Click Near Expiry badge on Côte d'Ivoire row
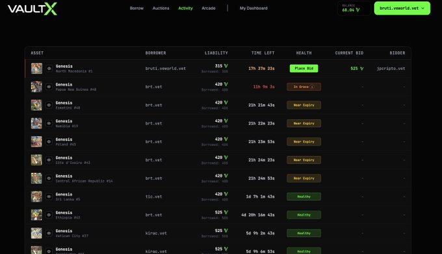 click(x=304, y=160)
